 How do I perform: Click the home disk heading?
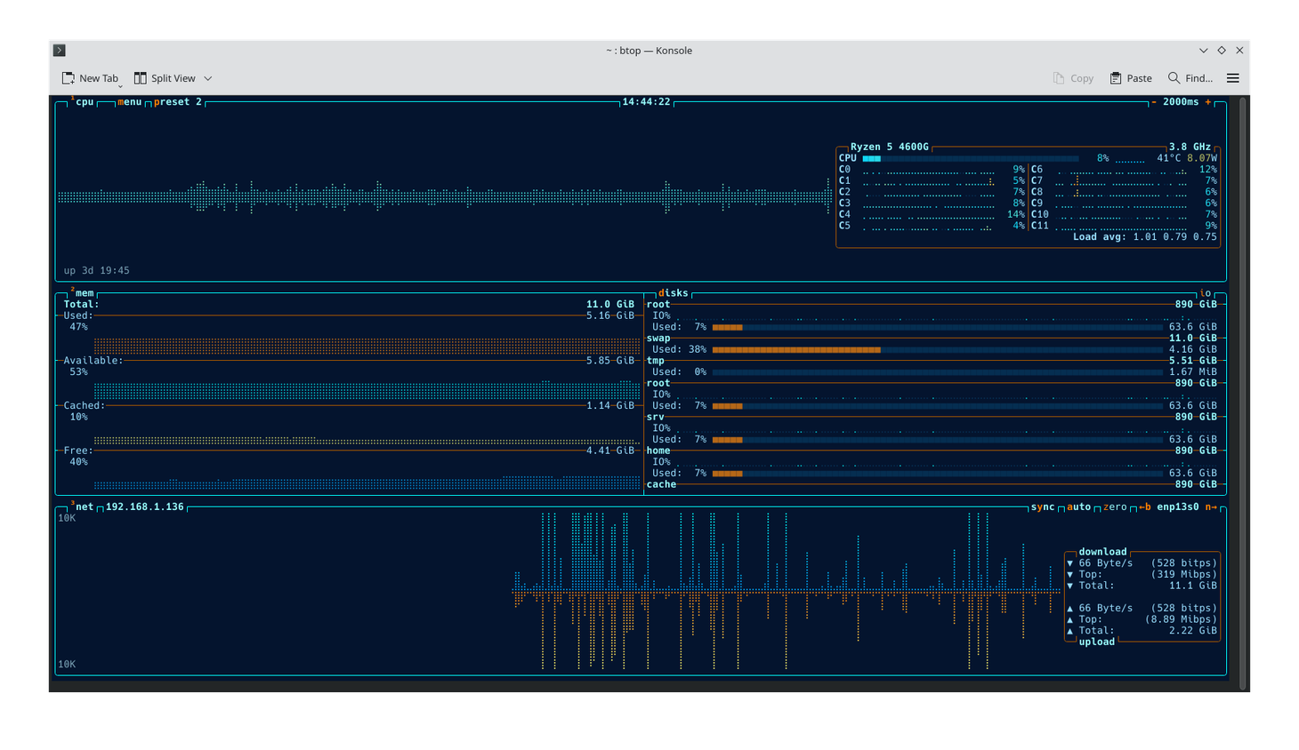(658, 451)
